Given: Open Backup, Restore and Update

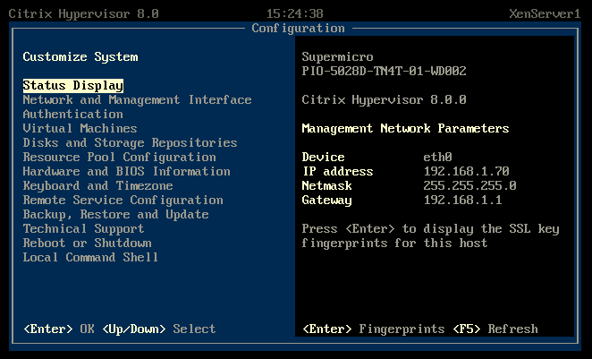Looking at the screenshot, I should [115, 214].
